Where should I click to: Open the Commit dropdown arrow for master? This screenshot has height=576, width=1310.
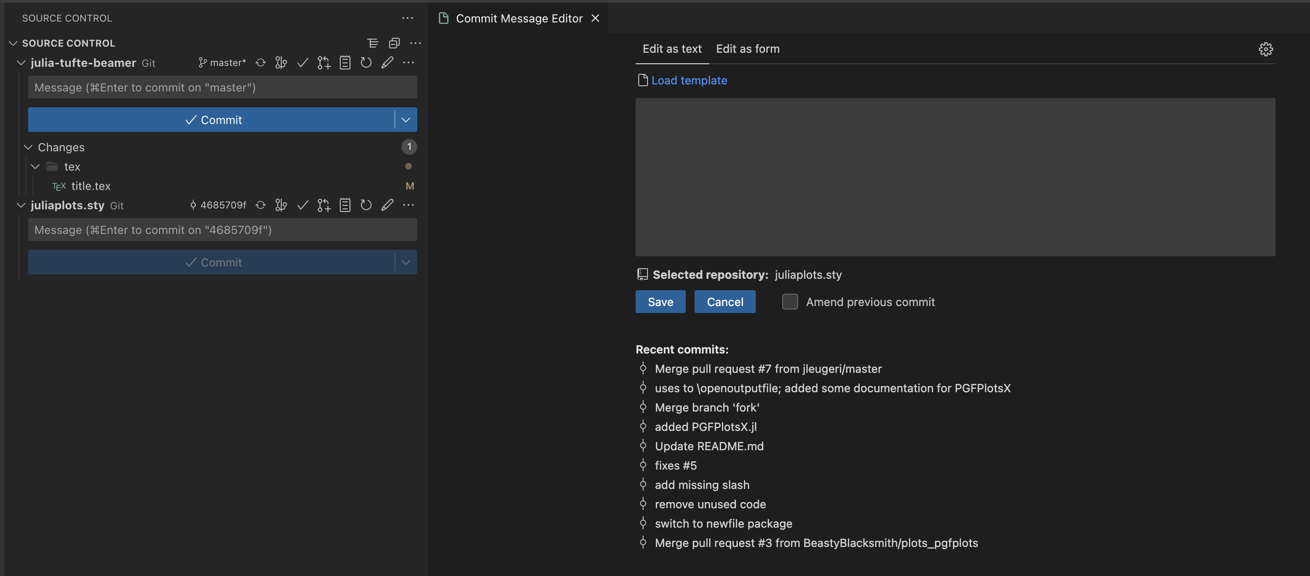click(405, 120)
